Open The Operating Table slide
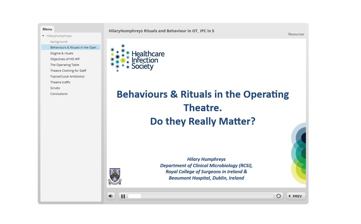This screenshot has height=224, width=361. pyautogui.click(x=65, y=65)
